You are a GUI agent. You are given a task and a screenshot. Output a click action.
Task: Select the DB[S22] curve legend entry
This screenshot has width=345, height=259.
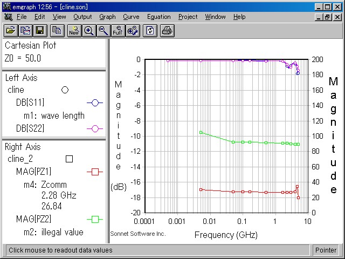(x=30, y=128)
